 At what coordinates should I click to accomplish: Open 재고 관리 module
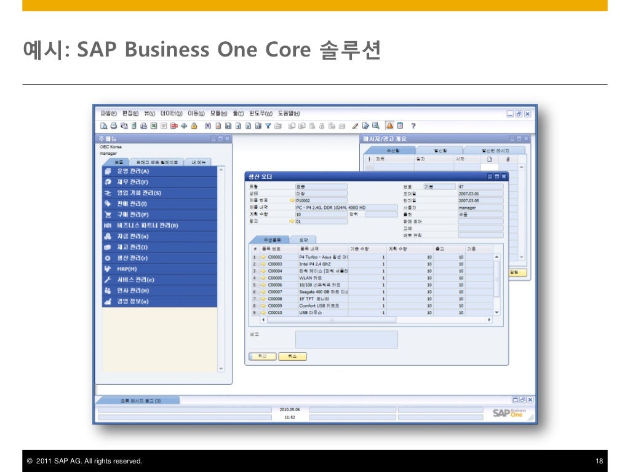[159, 247]
